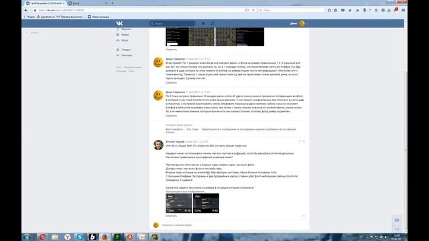
Task: Delete the last comment with the x icon
Action: point(304,141)
